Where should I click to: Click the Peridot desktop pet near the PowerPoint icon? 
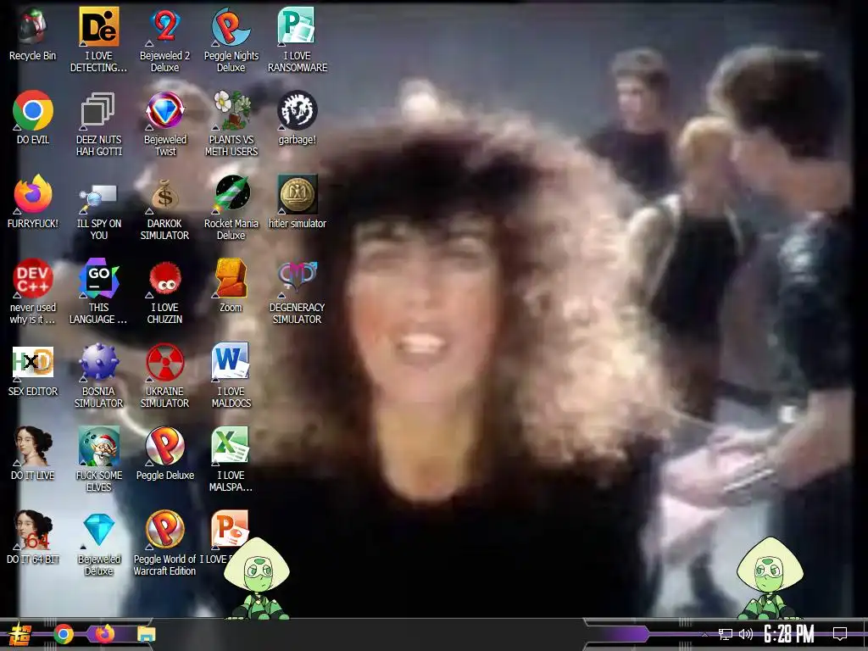pyautogui.click(x=256, y=577)
